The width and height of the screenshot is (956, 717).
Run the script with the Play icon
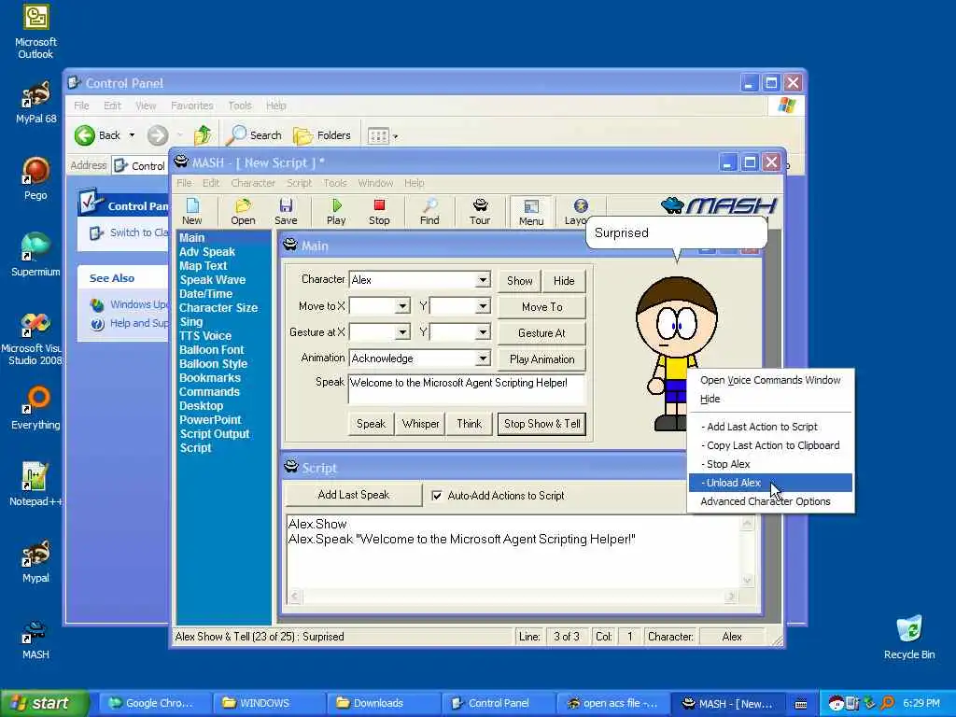pos(336,212)
